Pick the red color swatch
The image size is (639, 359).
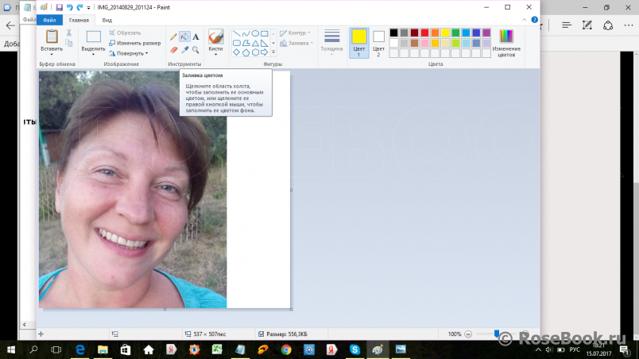(424, 33)
